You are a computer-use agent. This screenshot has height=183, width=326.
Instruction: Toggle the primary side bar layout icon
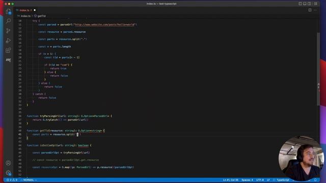300,4
